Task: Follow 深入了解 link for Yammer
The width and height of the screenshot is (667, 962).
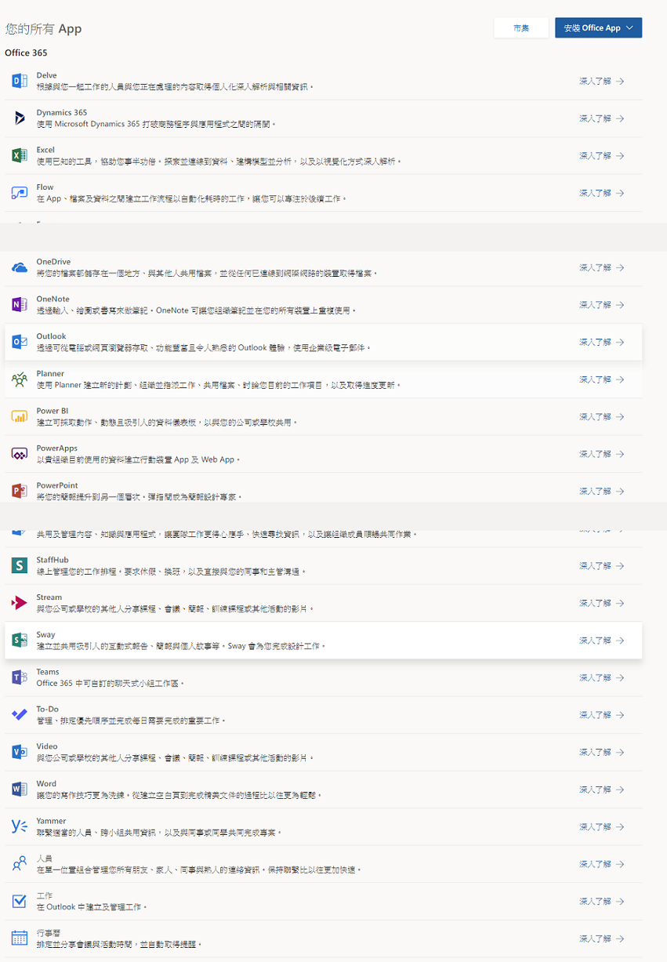Action: click(601, 826)
